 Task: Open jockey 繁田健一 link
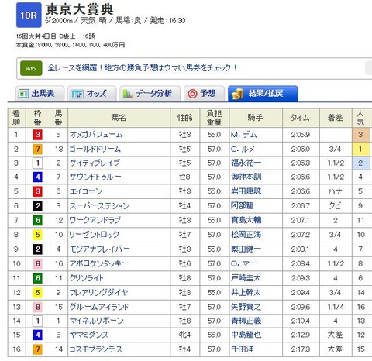(246, 249)
